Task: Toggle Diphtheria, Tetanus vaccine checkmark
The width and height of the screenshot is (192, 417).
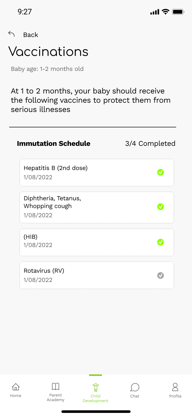Action: pos(161,207)
